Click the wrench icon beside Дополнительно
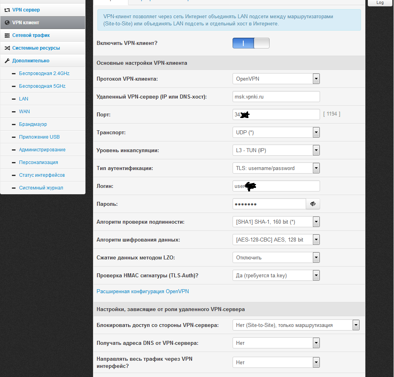This screenshot has height=377, width=394. coord(7,61)
